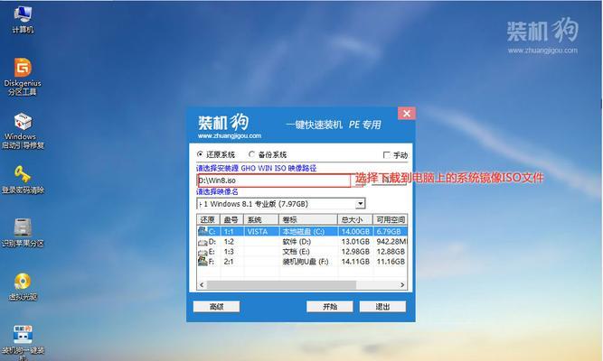Launch 装机狗一键装机 desktop icon
This screenshot has width=603, height=361.
coord(23,343)
